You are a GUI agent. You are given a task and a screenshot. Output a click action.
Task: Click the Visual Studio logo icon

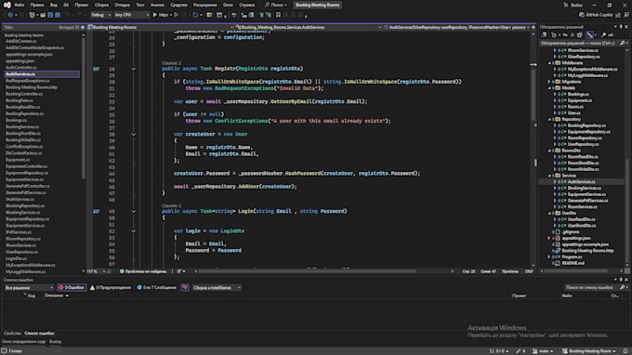point(7,5)
